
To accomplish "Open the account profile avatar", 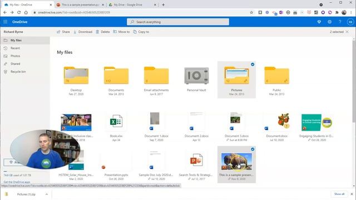I will 350,22.
